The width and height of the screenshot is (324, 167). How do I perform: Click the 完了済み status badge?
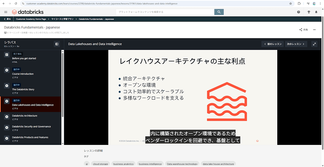coord(17,54)
